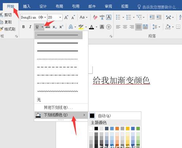Toggle Italic formatting button

tap(30, 27)
